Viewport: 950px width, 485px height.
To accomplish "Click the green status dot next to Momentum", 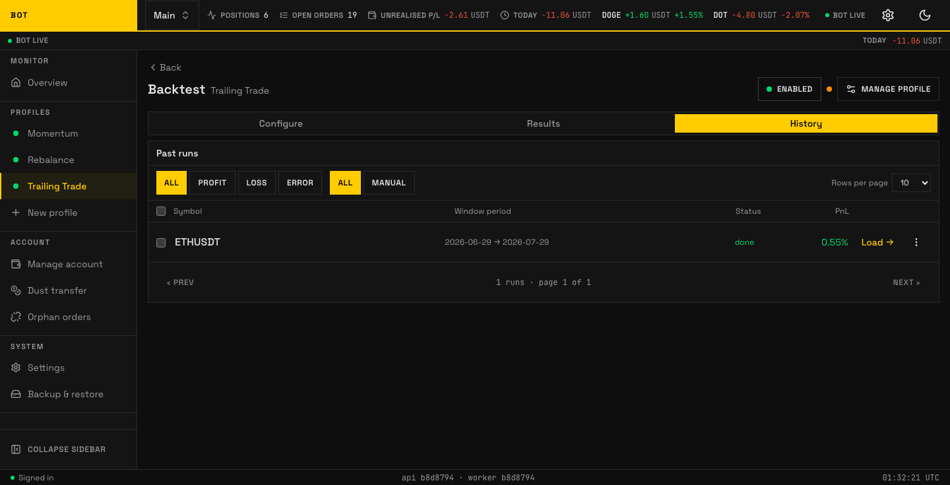I will point(16,133).
